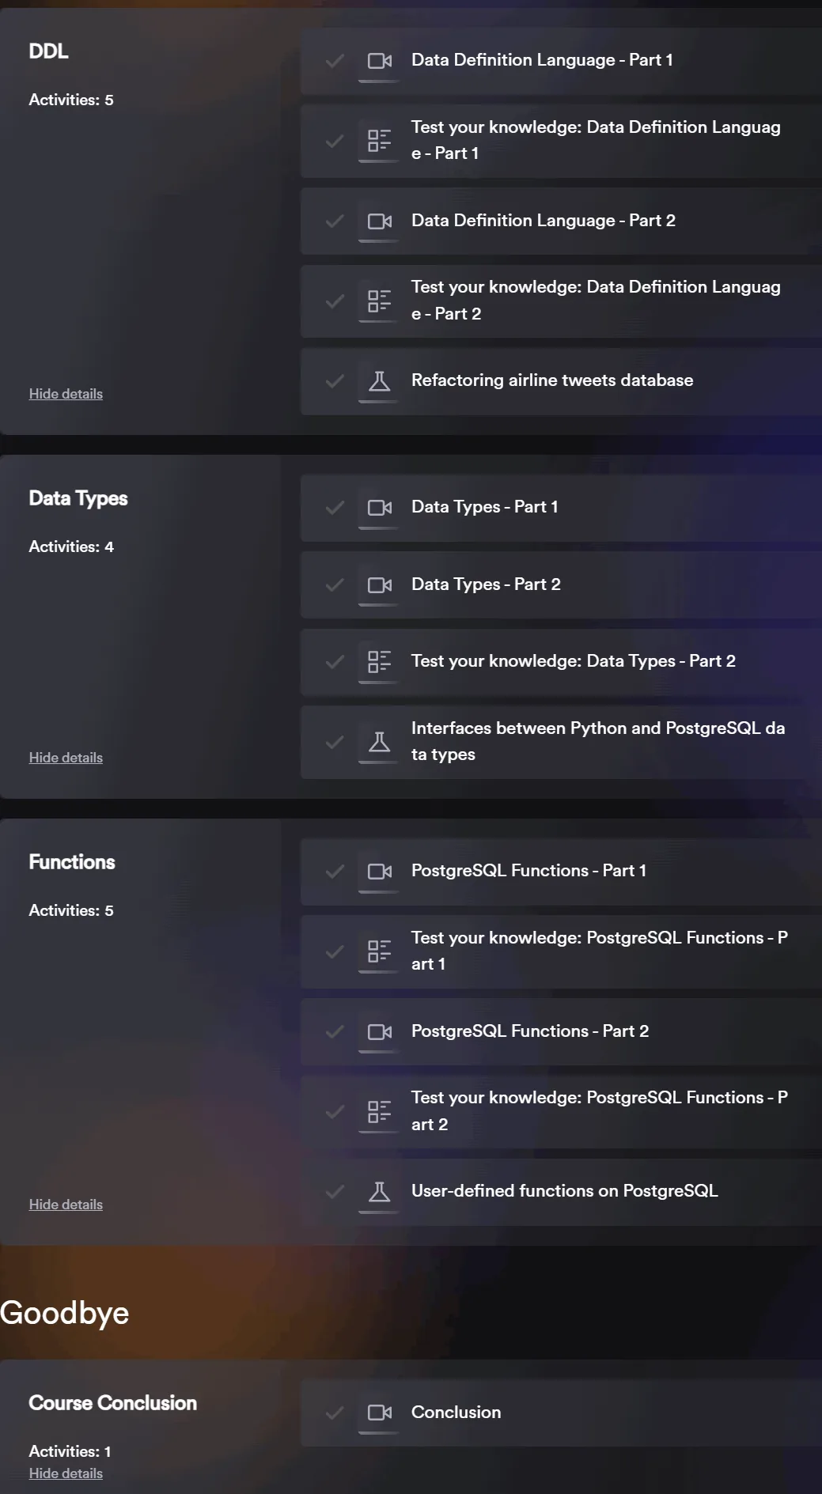Click flask icon for User-defined functions on PostgreSQL
Screen dimensions: 822x1494
click(x=380, y=1192)
